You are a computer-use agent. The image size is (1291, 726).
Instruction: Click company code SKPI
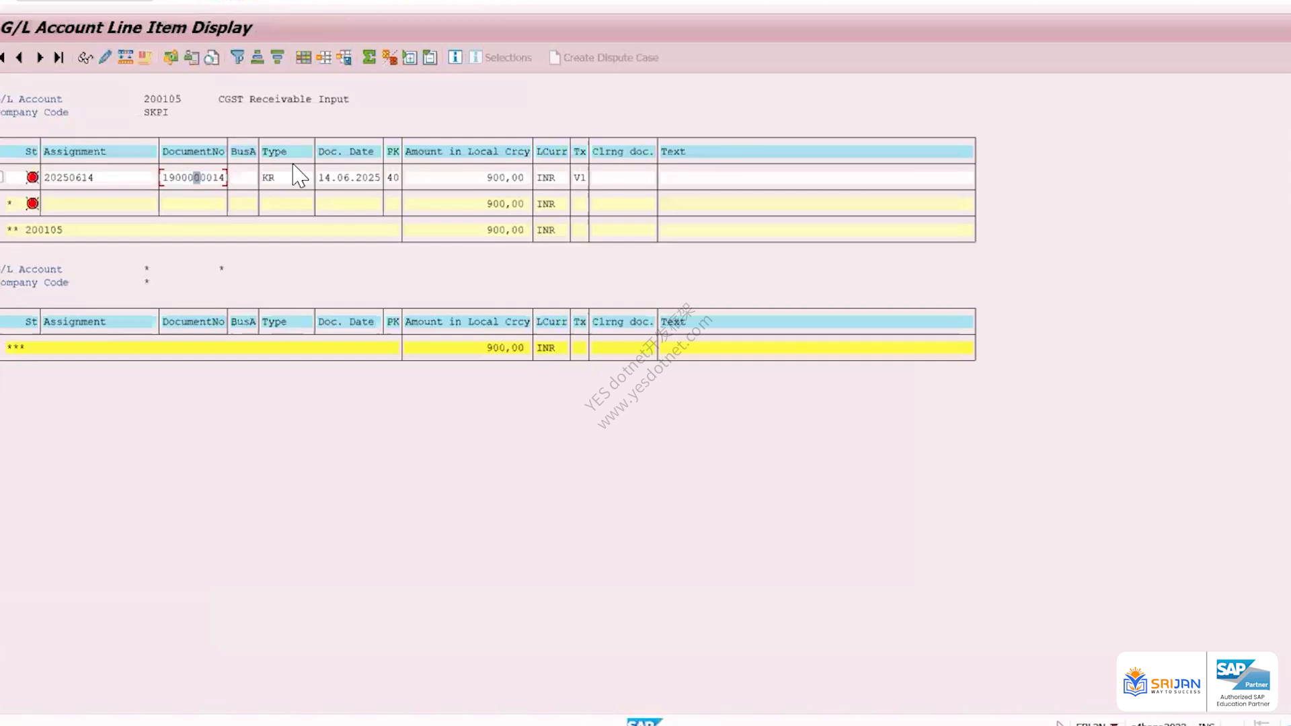pos(156,112)
